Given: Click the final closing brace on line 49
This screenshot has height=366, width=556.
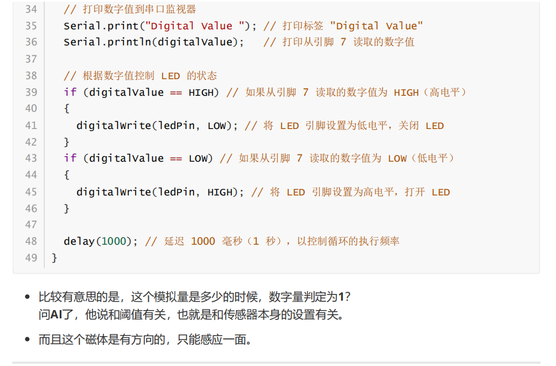Looking at the screenshot, I should [54, 257].
